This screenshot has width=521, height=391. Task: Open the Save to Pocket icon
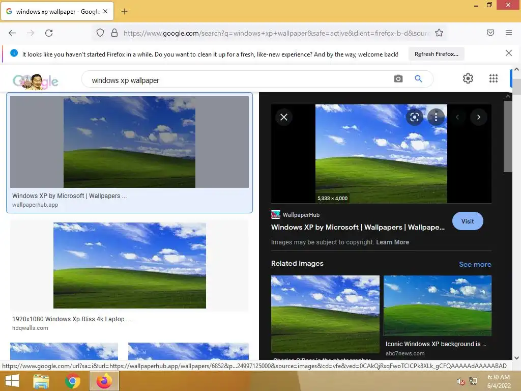[490, 33]
